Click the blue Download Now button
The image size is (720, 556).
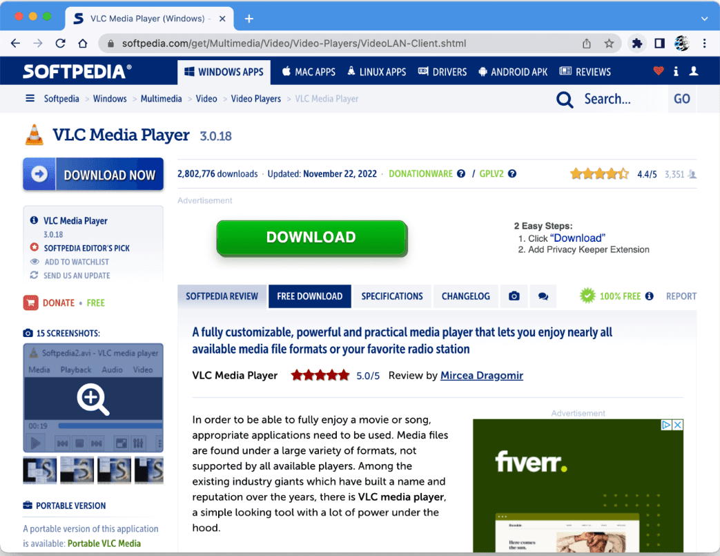(93, 174)
